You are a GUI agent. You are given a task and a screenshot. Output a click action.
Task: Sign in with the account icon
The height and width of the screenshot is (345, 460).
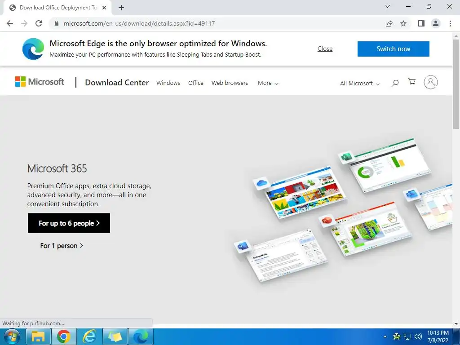point(430,82)
